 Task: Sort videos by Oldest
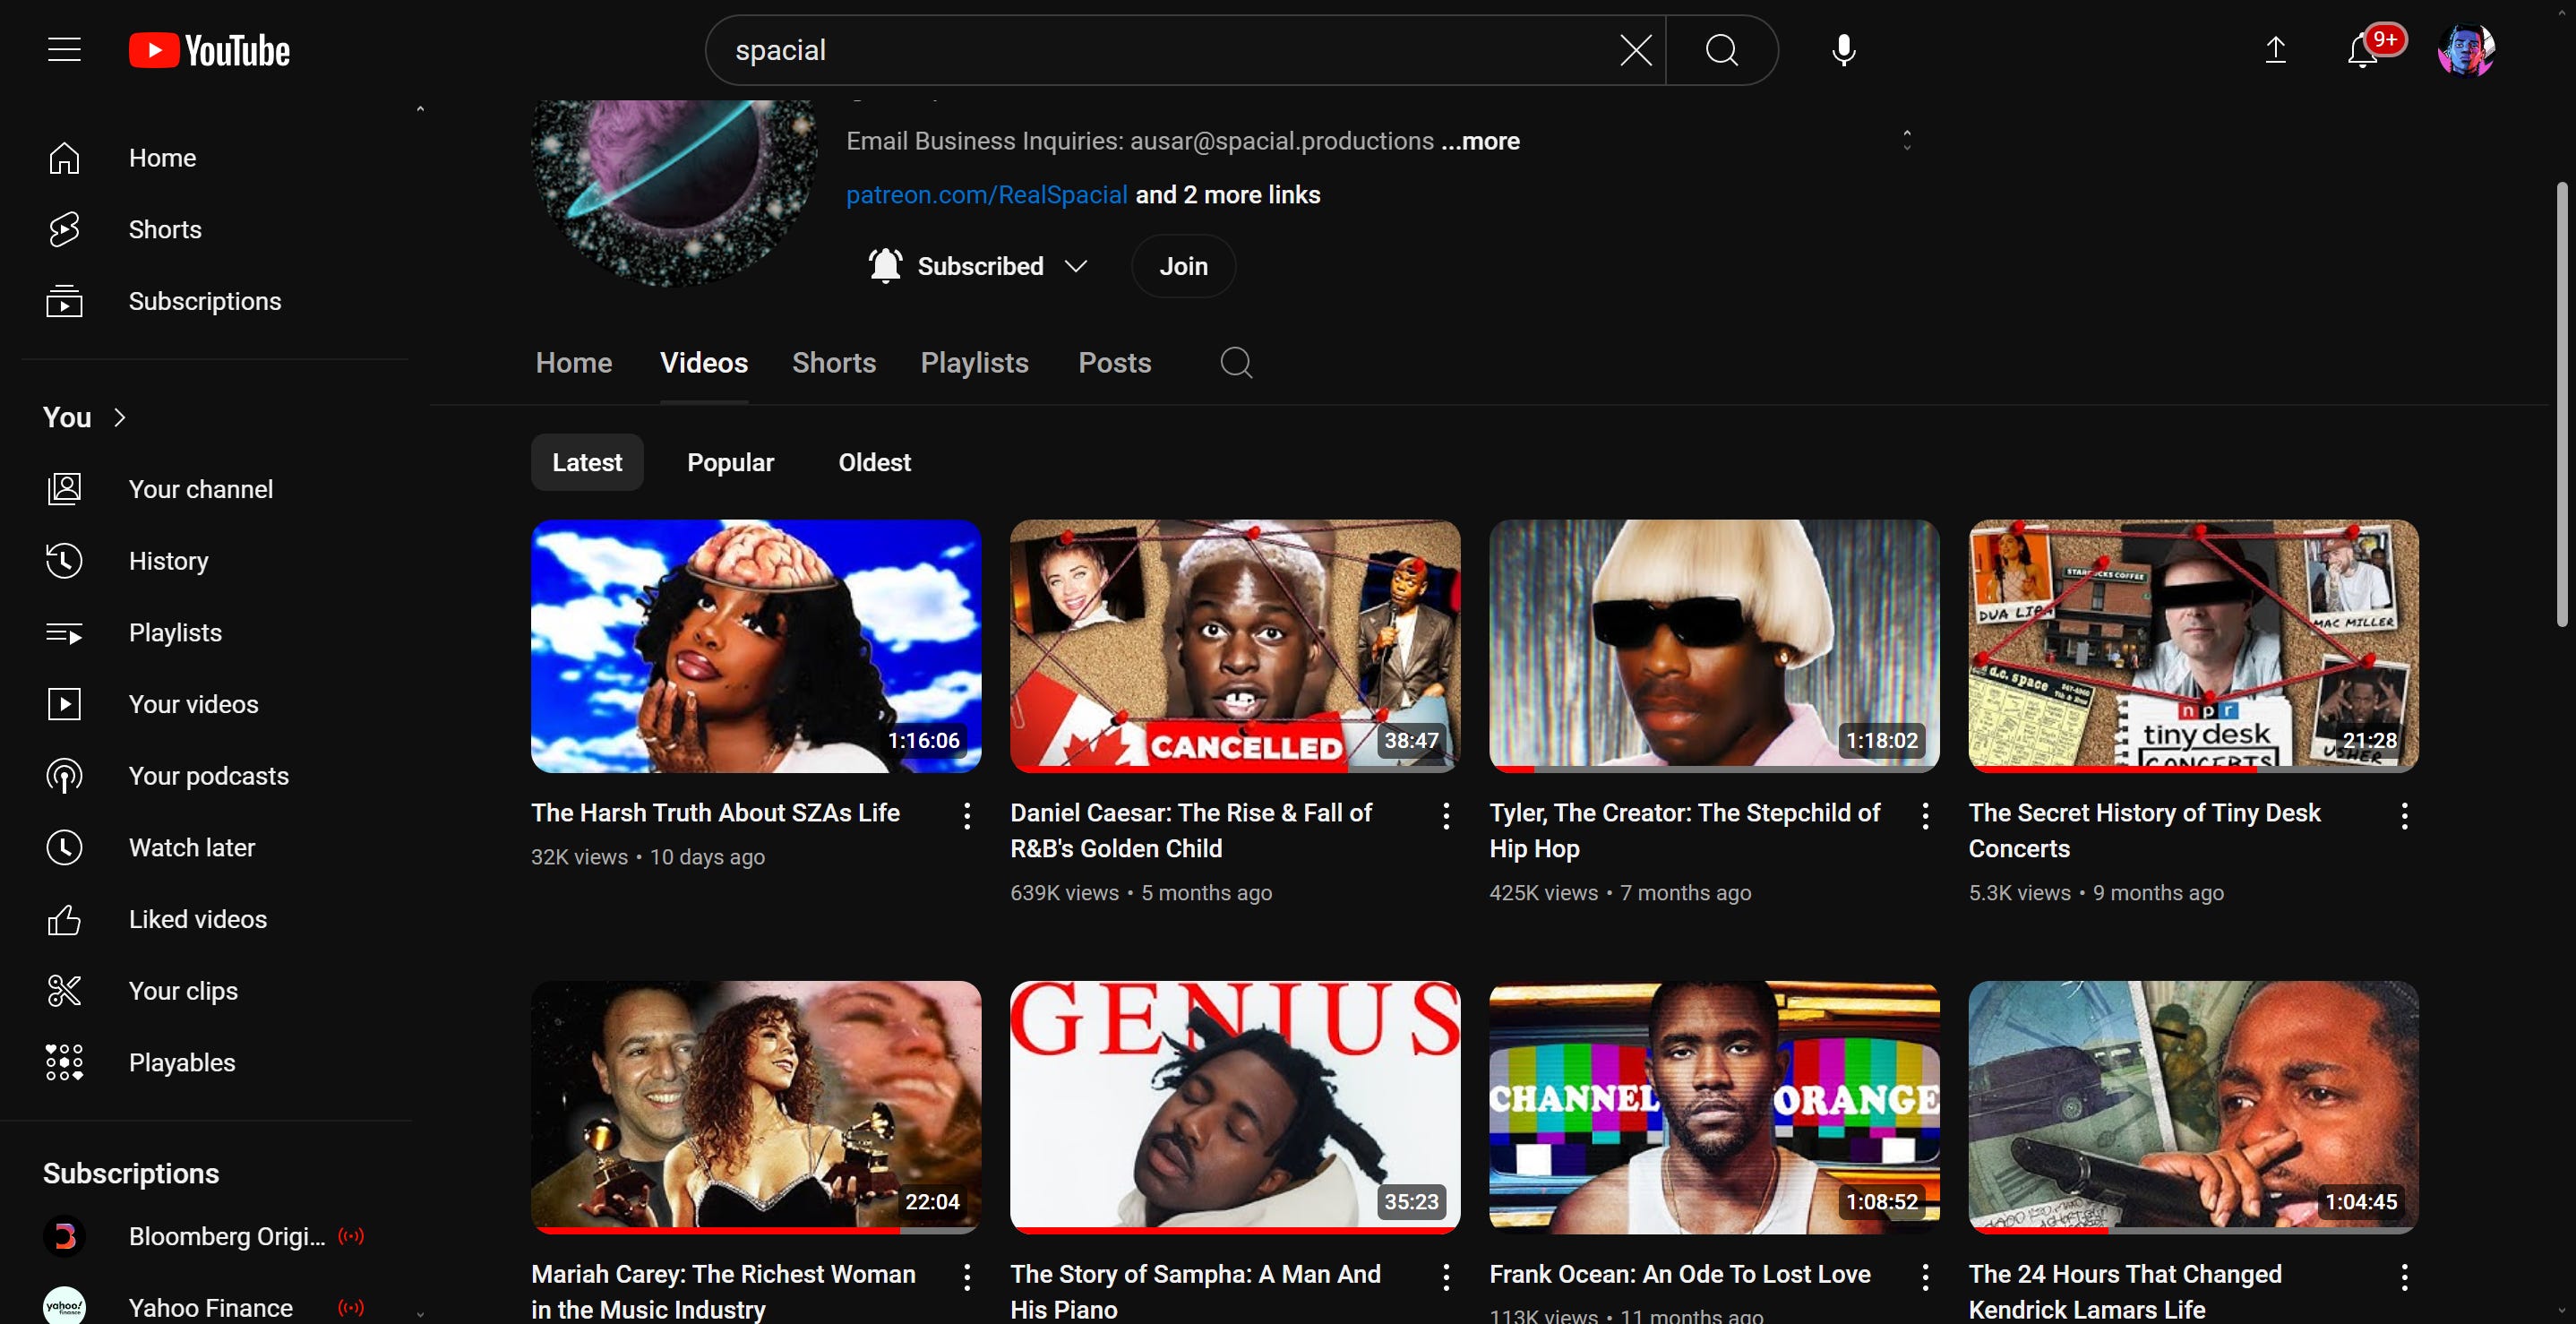point(874,462)
